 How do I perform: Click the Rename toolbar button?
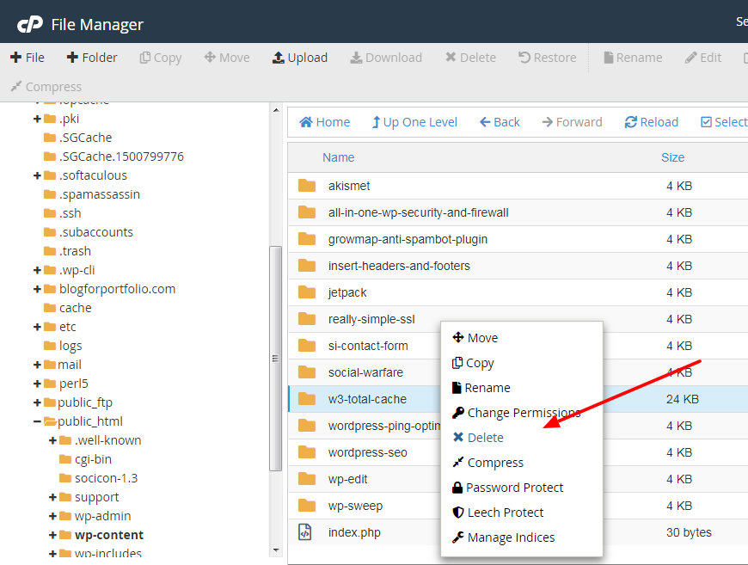[633, 58]
